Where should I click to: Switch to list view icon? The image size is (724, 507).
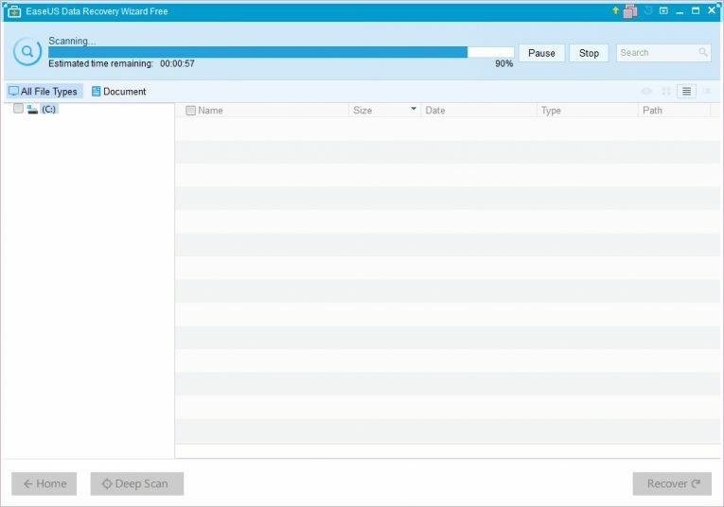pyautogui.click(x=686, y=92)
